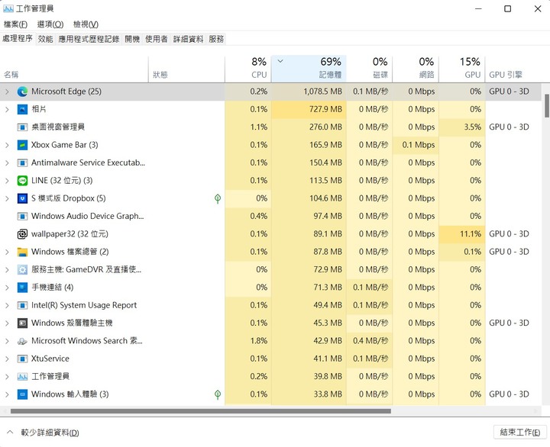Image resolution: width=550 pixels, height=447 pixels.
Task: Click the 手機連結 (Phone Link) icon
Action: click(22, 288)
